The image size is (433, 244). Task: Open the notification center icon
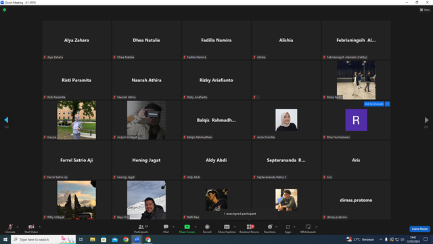click(426, 239)
